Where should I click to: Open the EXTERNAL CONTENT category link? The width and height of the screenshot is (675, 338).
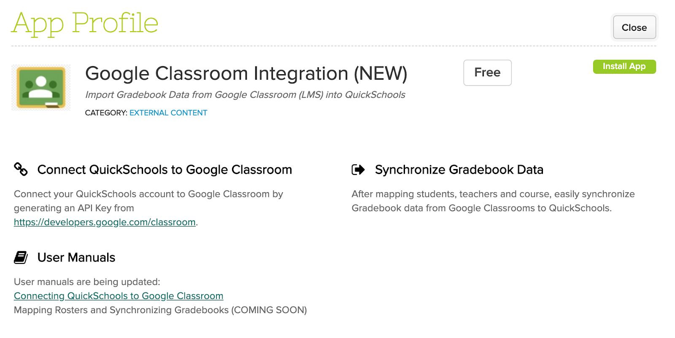168,113
